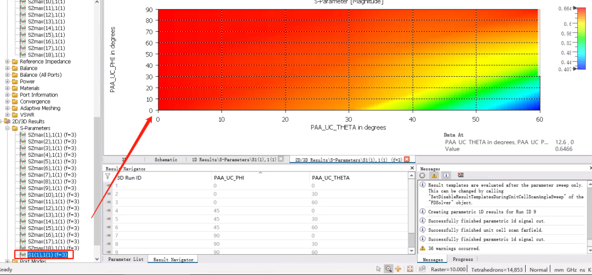This screenshot has height=275, width=592.
Task: Select SZmax(18),1(1) (f=3) tree item
Action: 53,248
